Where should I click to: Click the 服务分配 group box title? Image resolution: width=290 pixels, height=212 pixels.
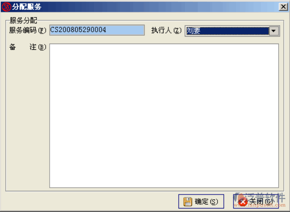pyautogui.click(x=23, y=20)
